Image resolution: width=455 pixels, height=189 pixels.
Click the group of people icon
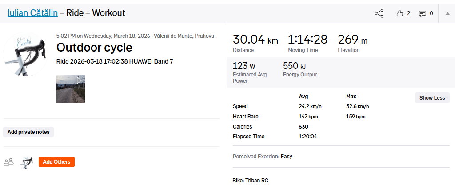[x=8, y=162]
